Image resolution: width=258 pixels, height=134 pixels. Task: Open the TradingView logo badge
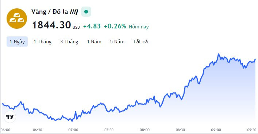[x=10, y=117]
